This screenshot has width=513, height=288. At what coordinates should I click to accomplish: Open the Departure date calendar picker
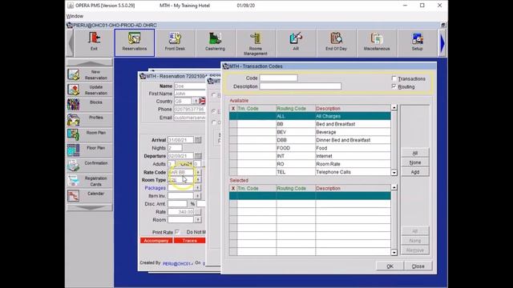(x=198, y=156)
